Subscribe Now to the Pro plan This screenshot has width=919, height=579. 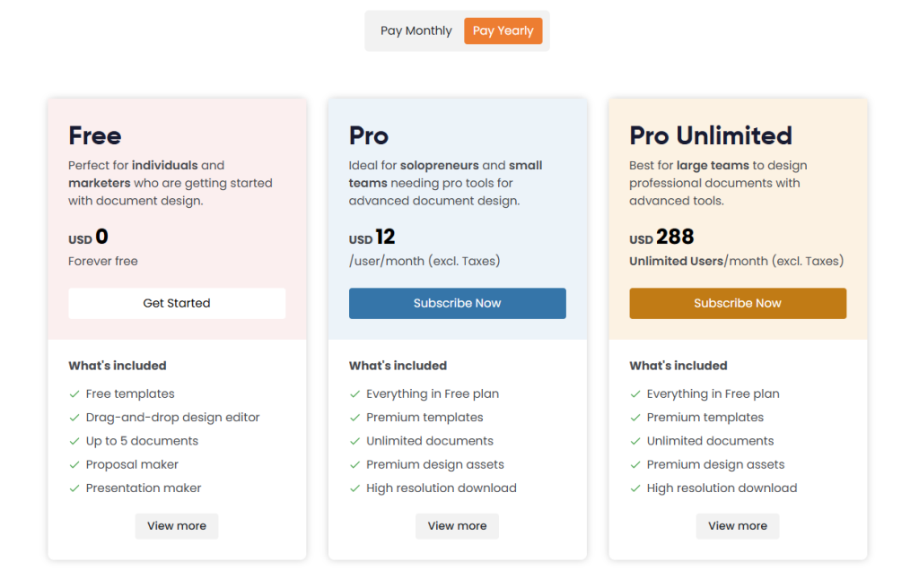point(457,303)
